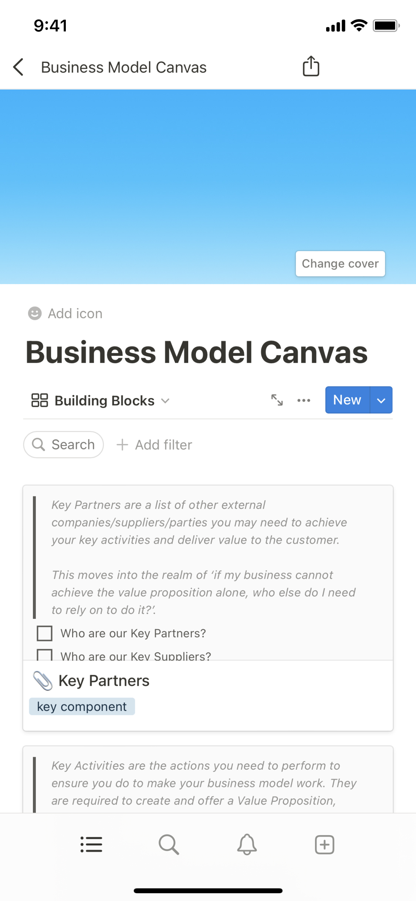Click the database Search field
Screen dimensions: 416x901
[64, 445]
